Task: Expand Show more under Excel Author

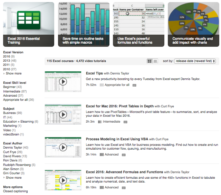Action: 13,178
